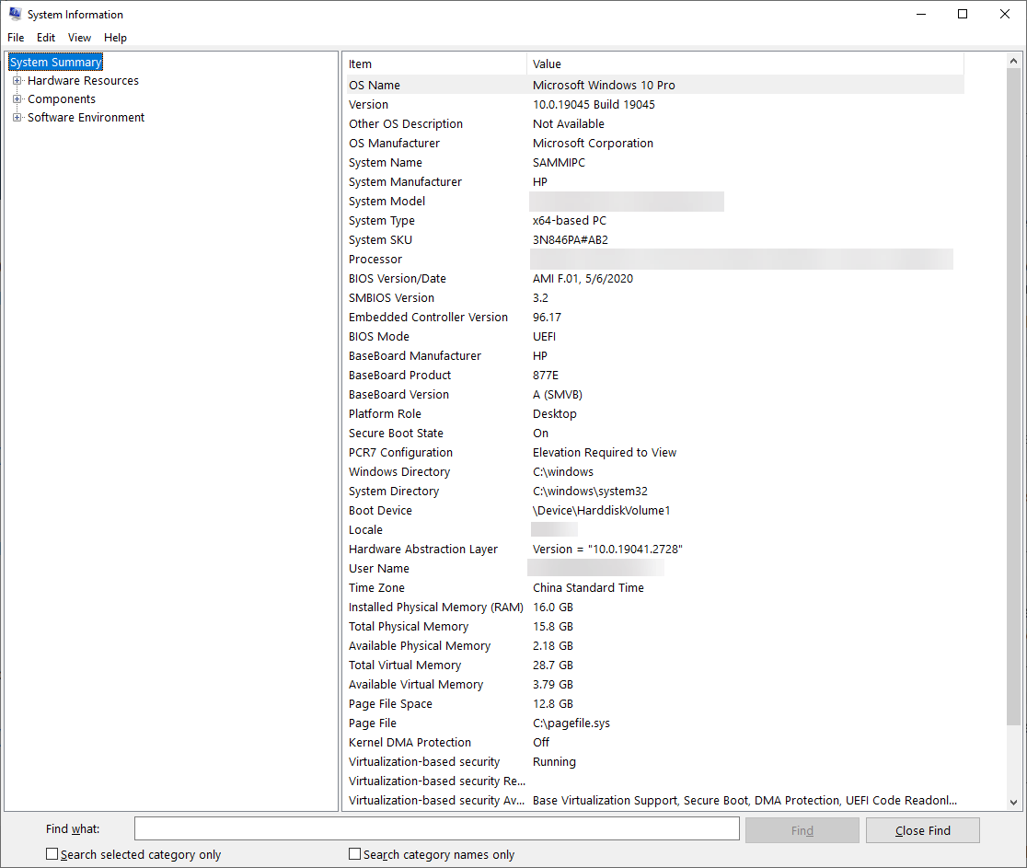Viewport: 1027px width, 868px height.
Task: Open the View menu
Action: click(x=79, y=38)
